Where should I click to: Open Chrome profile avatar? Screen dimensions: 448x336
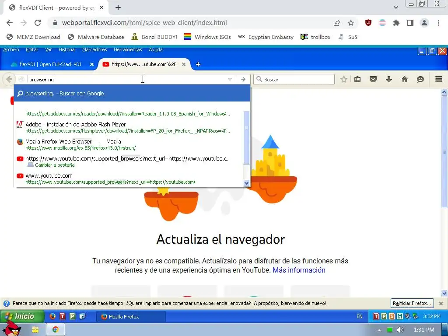[x=424, y=23]
